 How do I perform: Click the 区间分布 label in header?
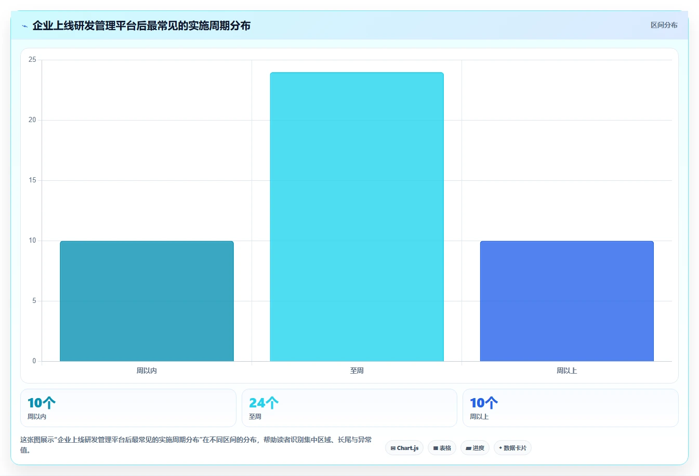[664, 25]
